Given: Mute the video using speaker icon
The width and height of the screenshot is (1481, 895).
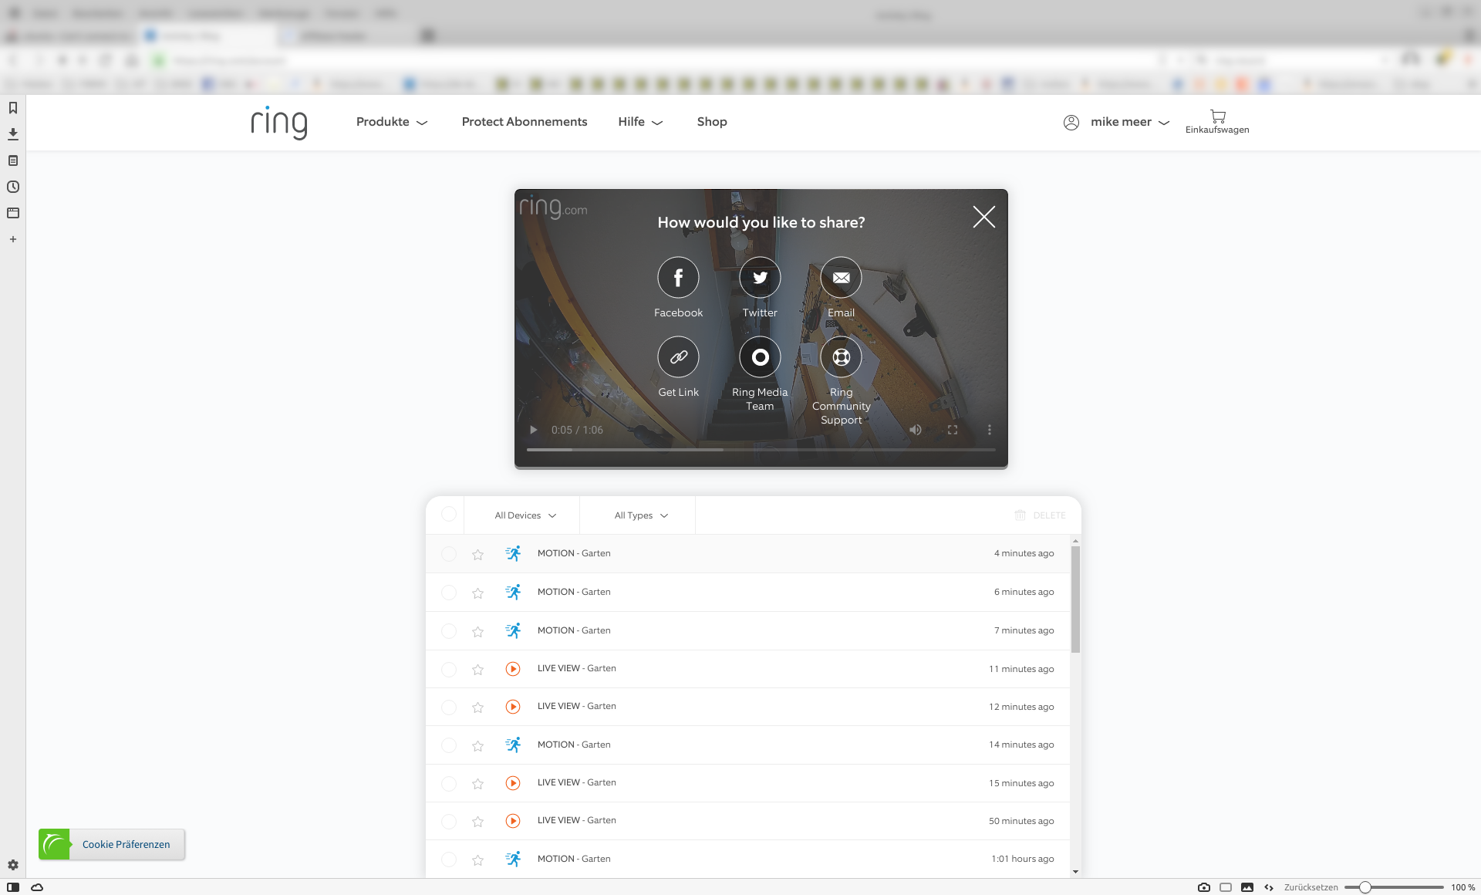Looking at the screenshot, I should click(x=916, y=430).
